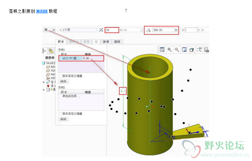Screen dimensions: 252x161
Task: Click the Repaint icon
Action: (184, 50)
